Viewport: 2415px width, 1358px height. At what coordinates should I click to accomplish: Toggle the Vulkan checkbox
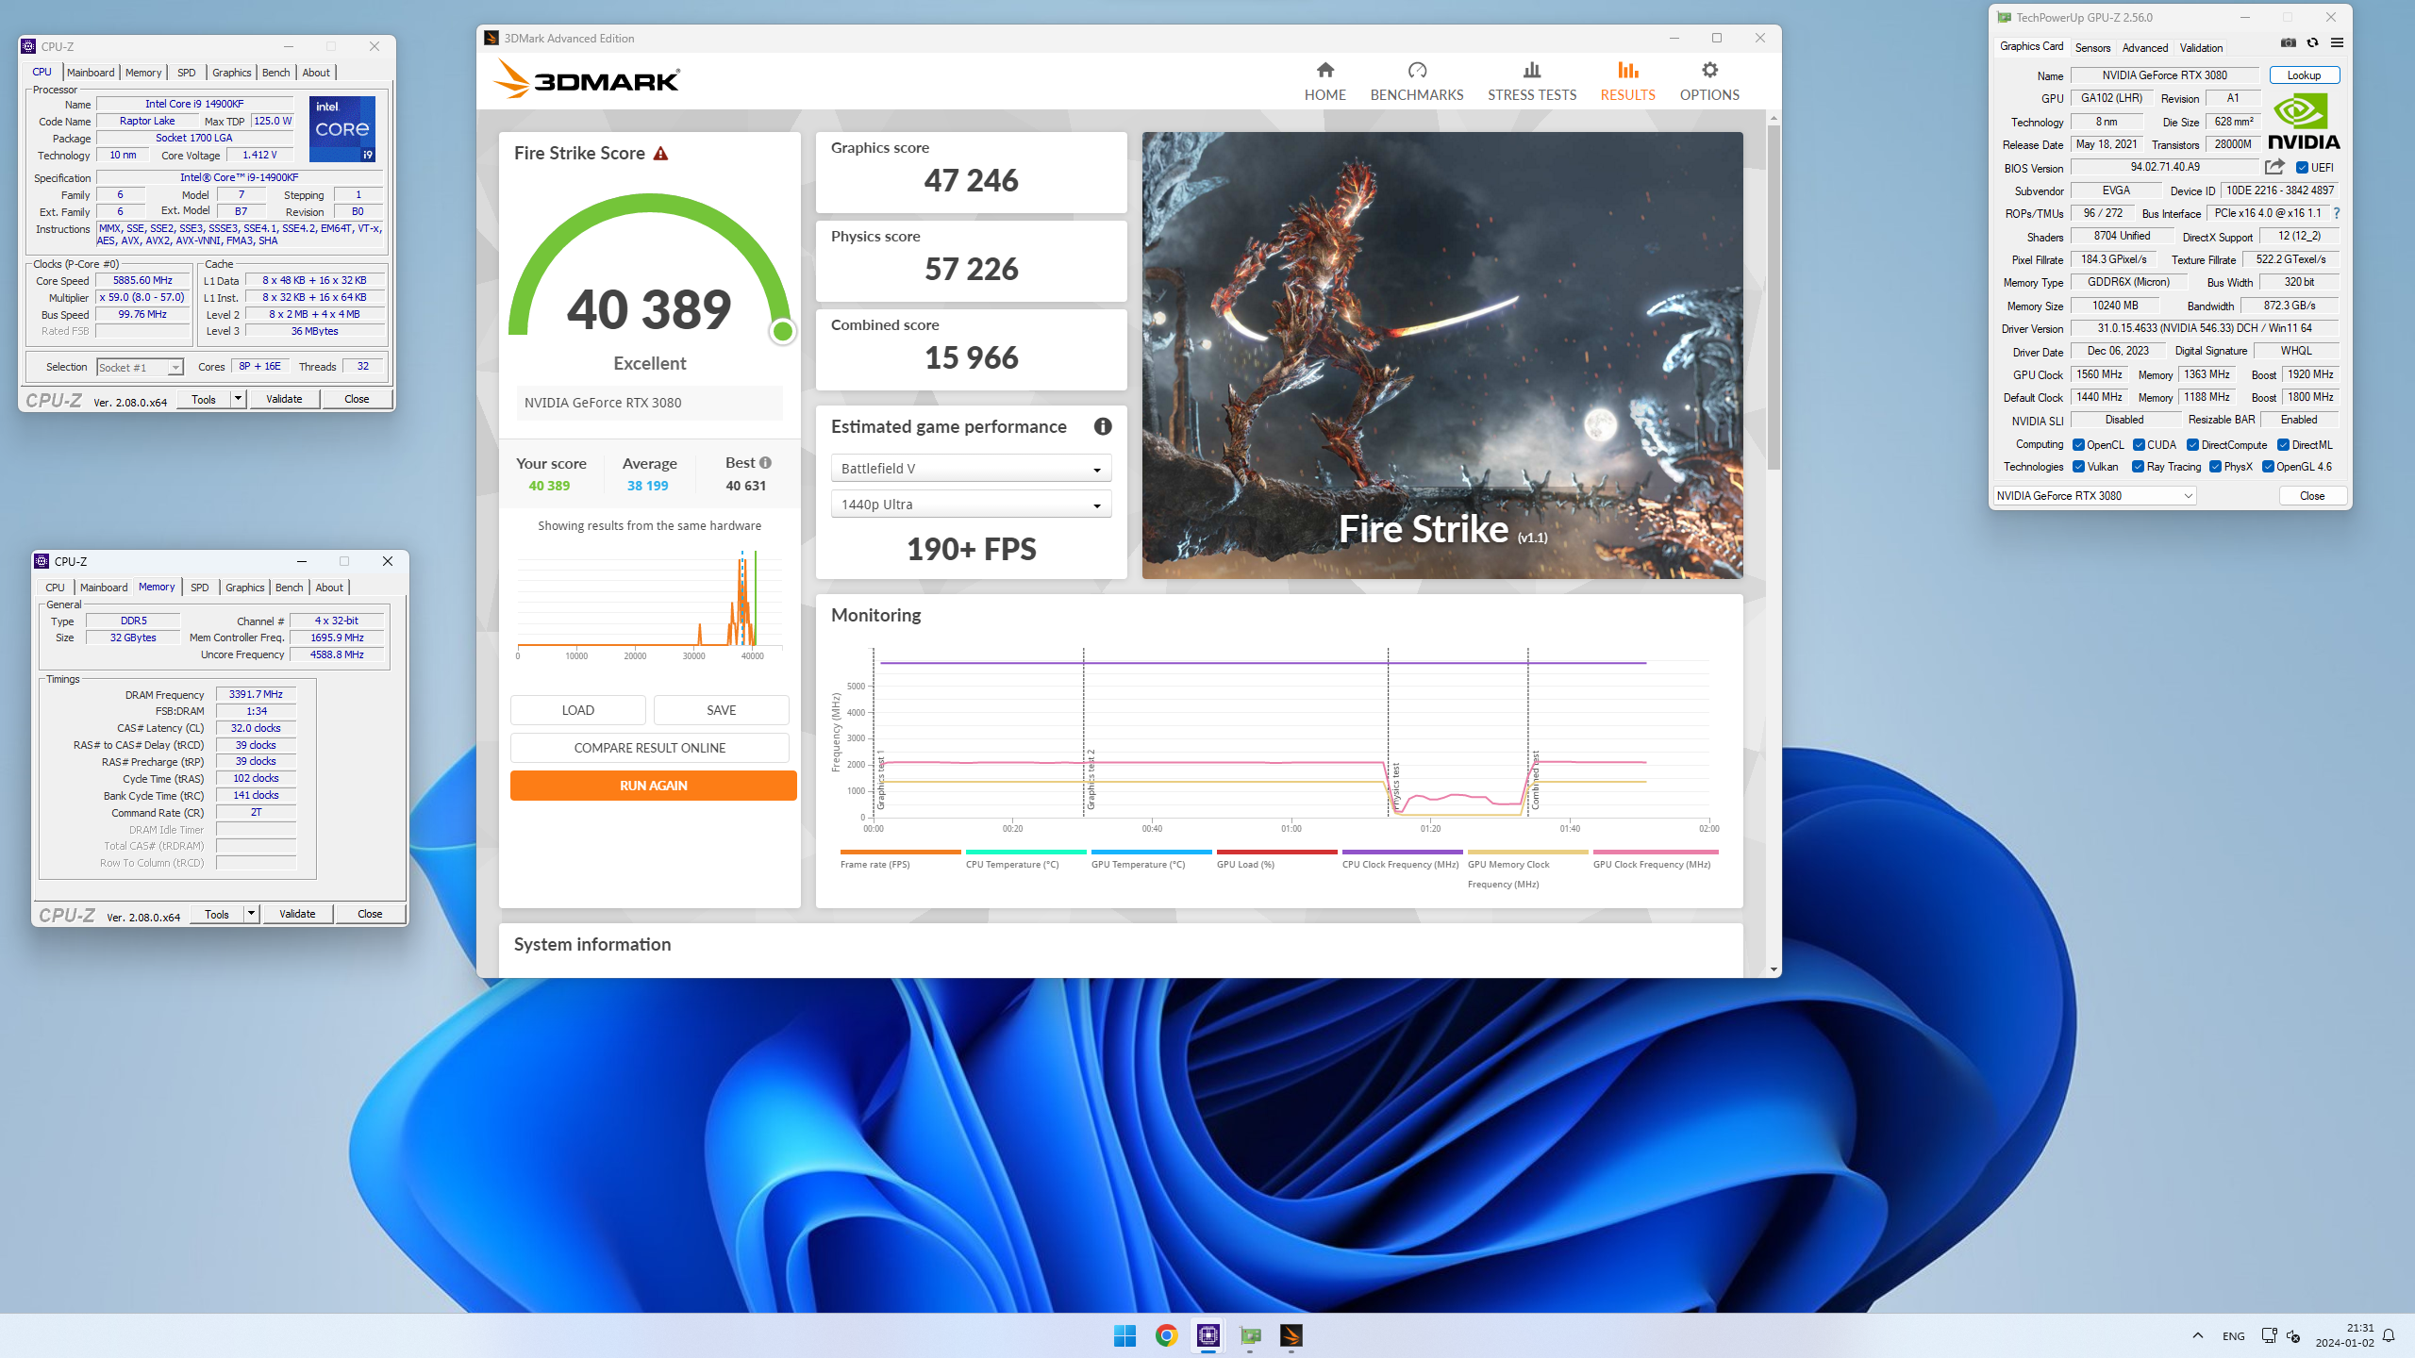tap(2078, 467)
